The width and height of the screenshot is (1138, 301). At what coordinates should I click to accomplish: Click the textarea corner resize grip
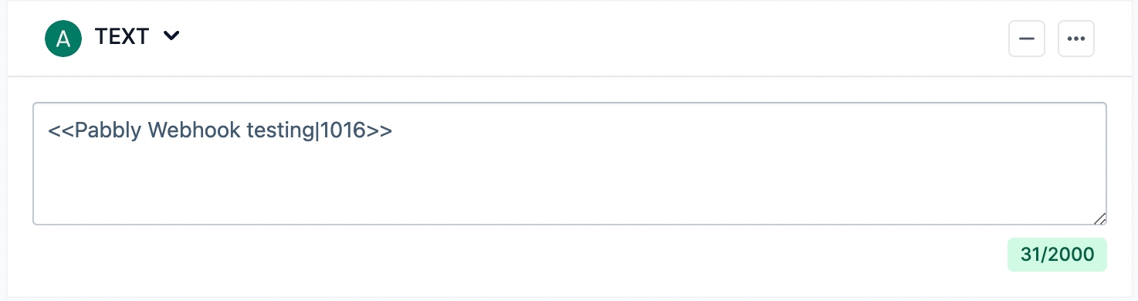[1099, 218]
